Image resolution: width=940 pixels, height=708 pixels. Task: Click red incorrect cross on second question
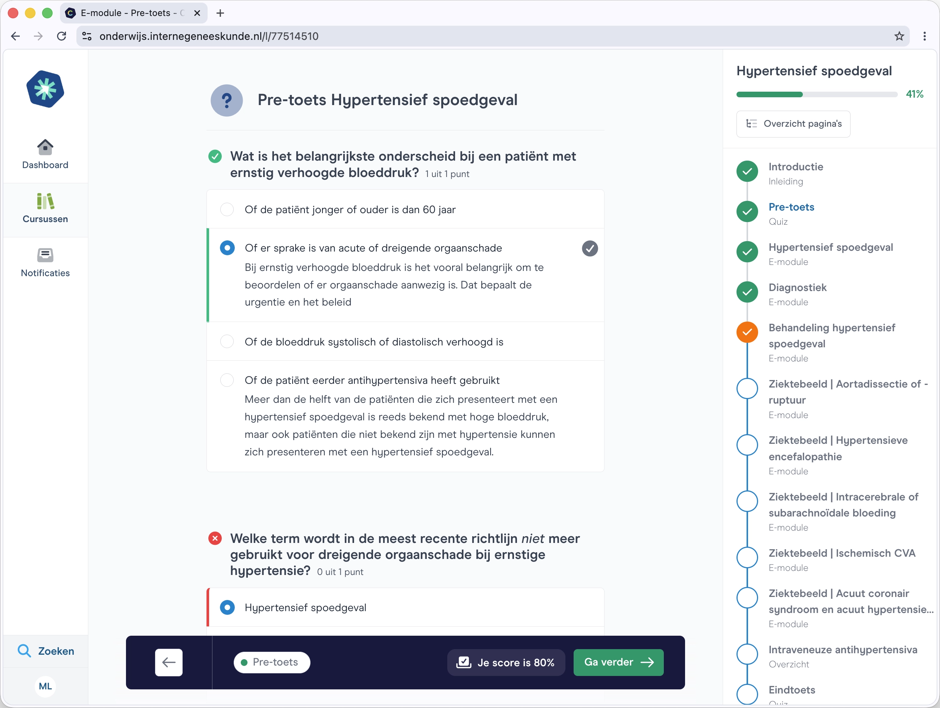(x=215, y=538)
